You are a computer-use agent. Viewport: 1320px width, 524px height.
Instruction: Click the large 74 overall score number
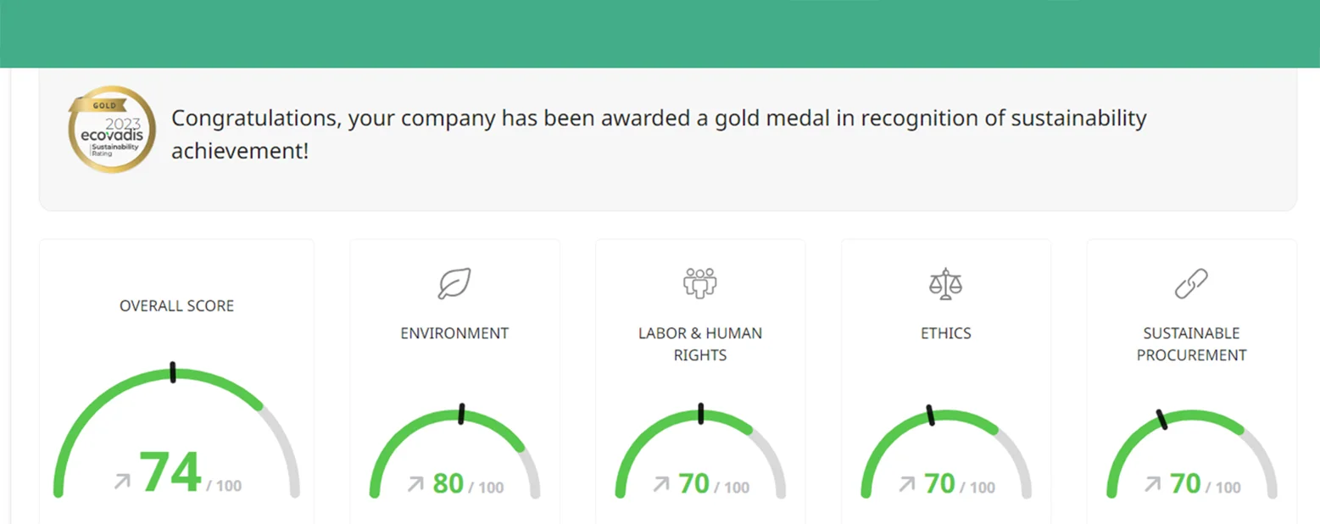coord(170,473)
